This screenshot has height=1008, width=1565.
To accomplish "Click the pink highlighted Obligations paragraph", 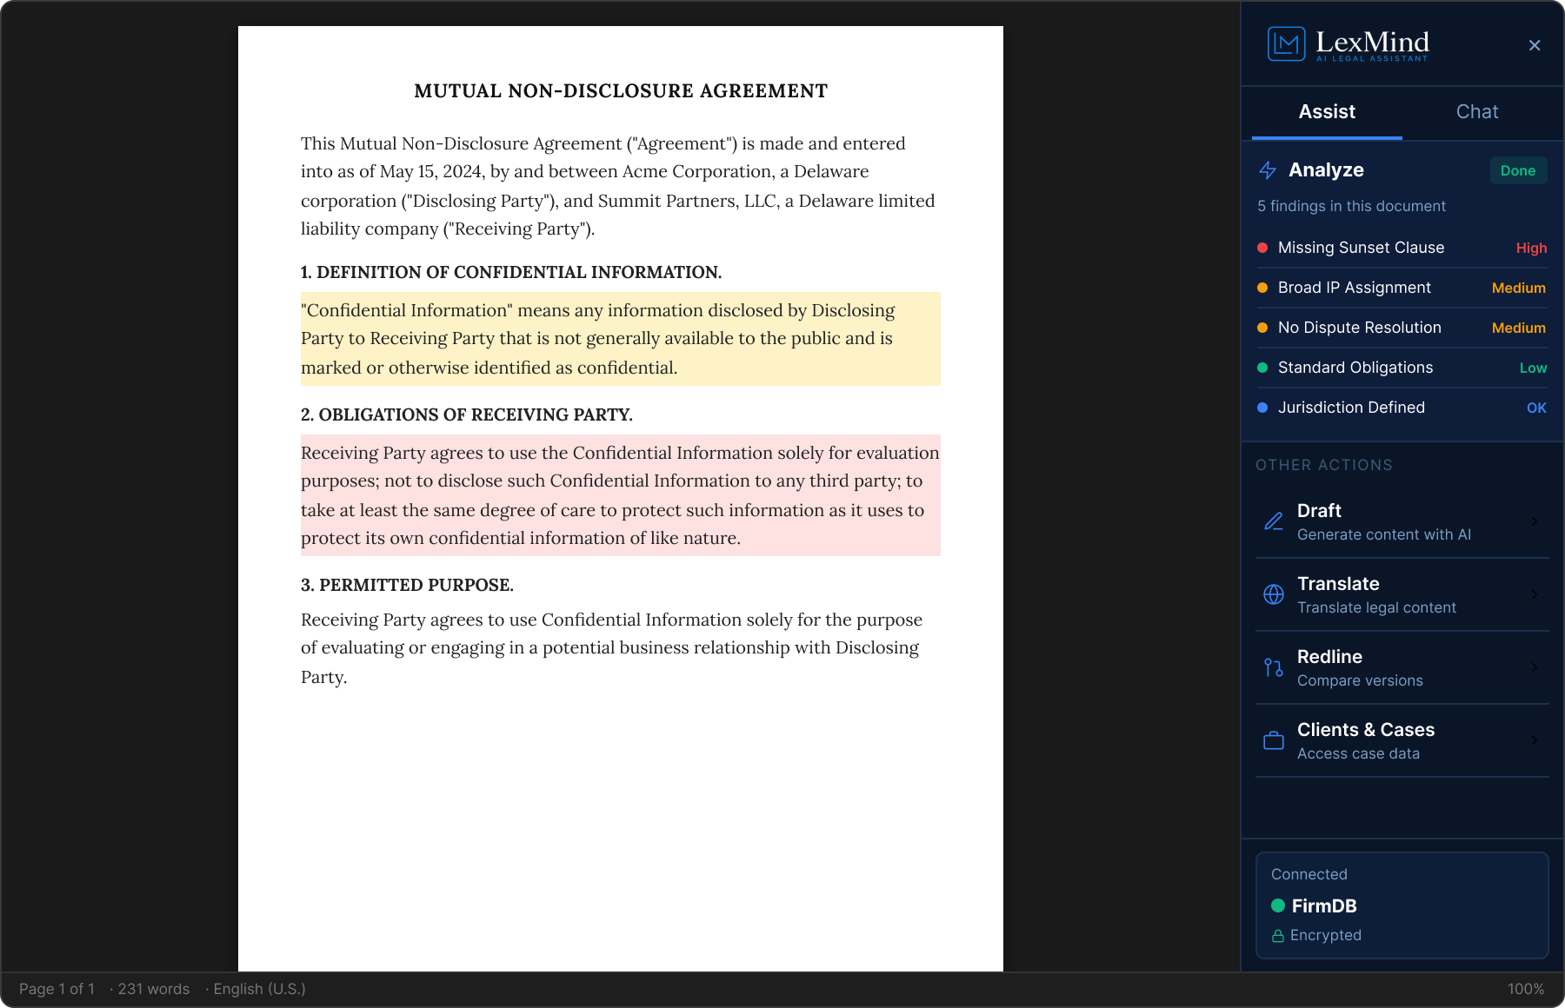I will click(x=621, y=495).
